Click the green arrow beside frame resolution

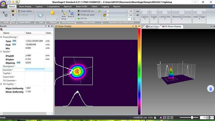pos(99,11)
